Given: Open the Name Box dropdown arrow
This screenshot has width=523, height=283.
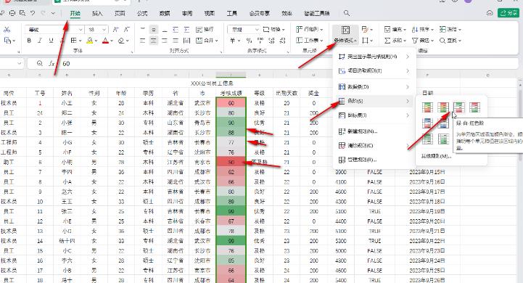Looking at the screenshot, I should 19,63.
